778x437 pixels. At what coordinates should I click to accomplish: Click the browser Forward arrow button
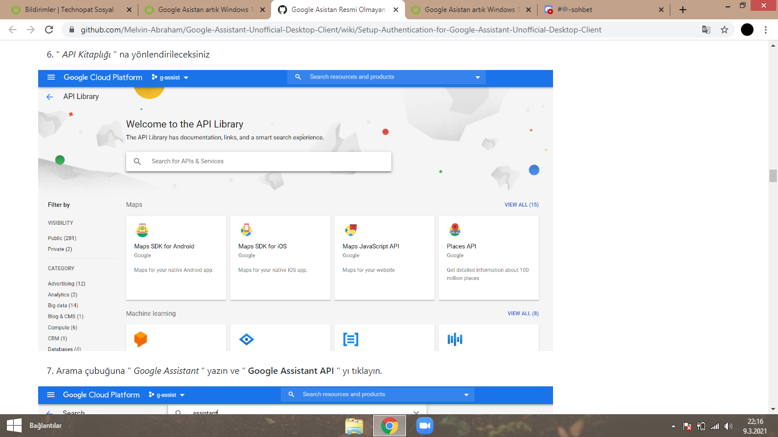(31, 30)
